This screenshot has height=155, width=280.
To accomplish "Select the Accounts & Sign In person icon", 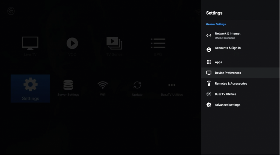I will pyautogui.click(x=209, y=50).
